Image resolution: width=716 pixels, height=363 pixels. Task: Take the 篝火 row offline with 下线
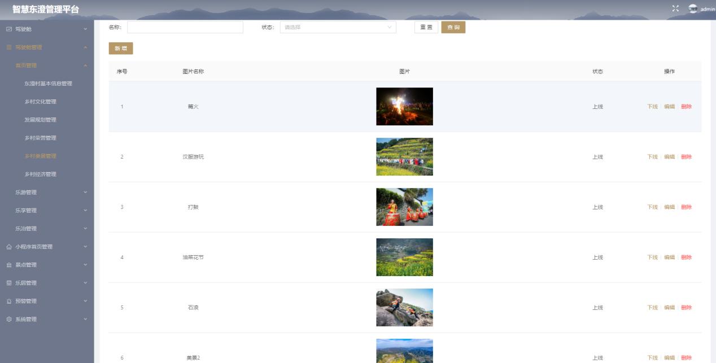pos(652,107)
